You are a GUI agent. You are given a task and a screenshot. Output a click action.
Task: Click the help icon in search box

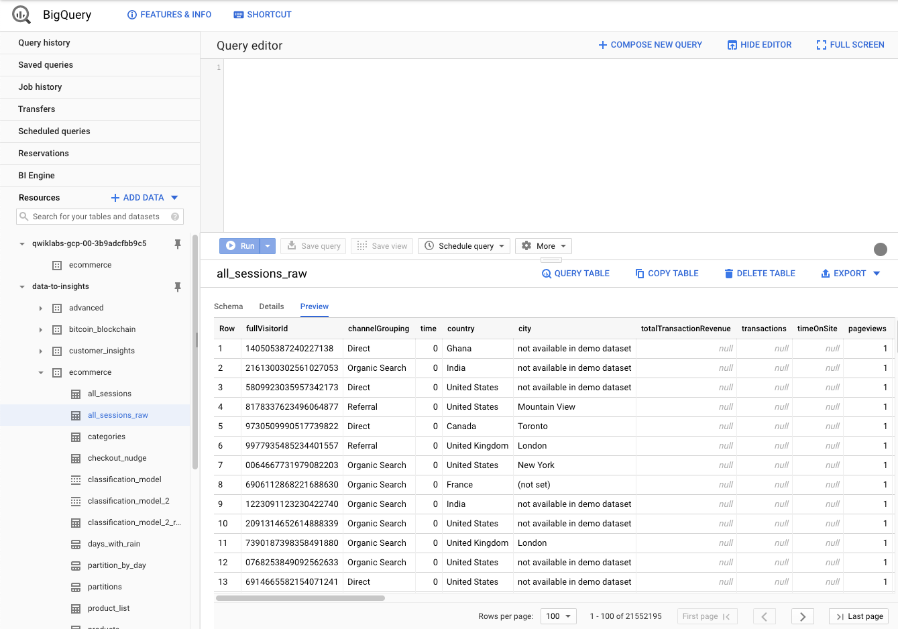[x=175, y=217]
